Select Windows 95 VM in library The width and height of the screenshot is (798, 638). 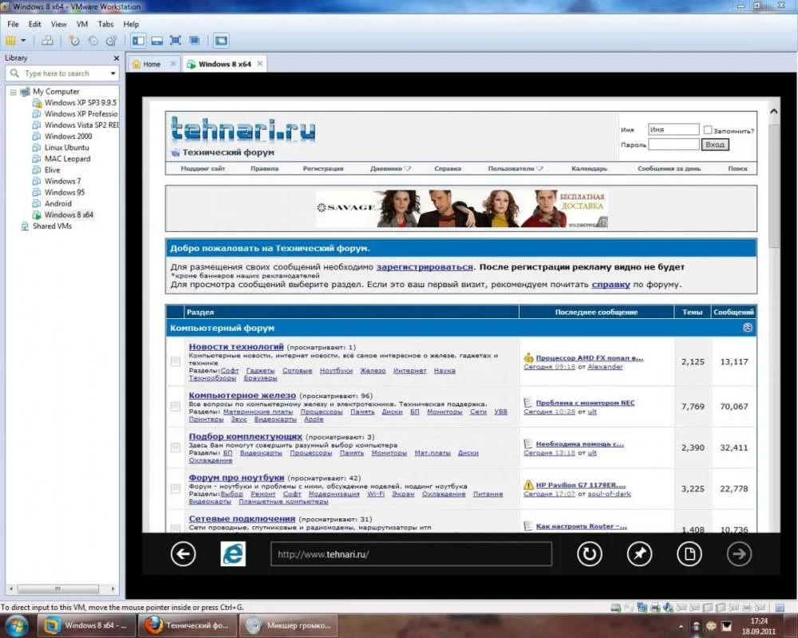click(x=58, y=192)
